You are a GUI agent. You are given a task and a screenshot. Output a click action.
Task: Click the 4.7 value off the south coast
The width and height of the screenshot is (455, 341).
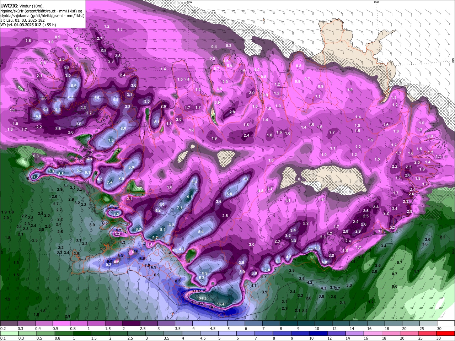pyautogui.click(x=254, y=286)
